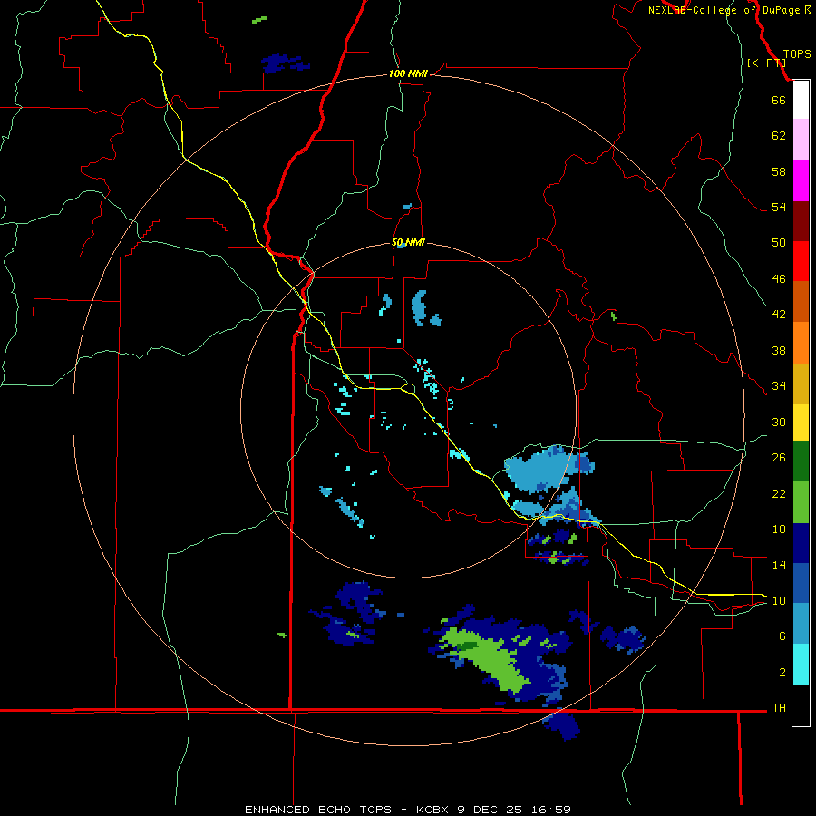
Task: Click the K FT units label
Action: pos(766,63)
